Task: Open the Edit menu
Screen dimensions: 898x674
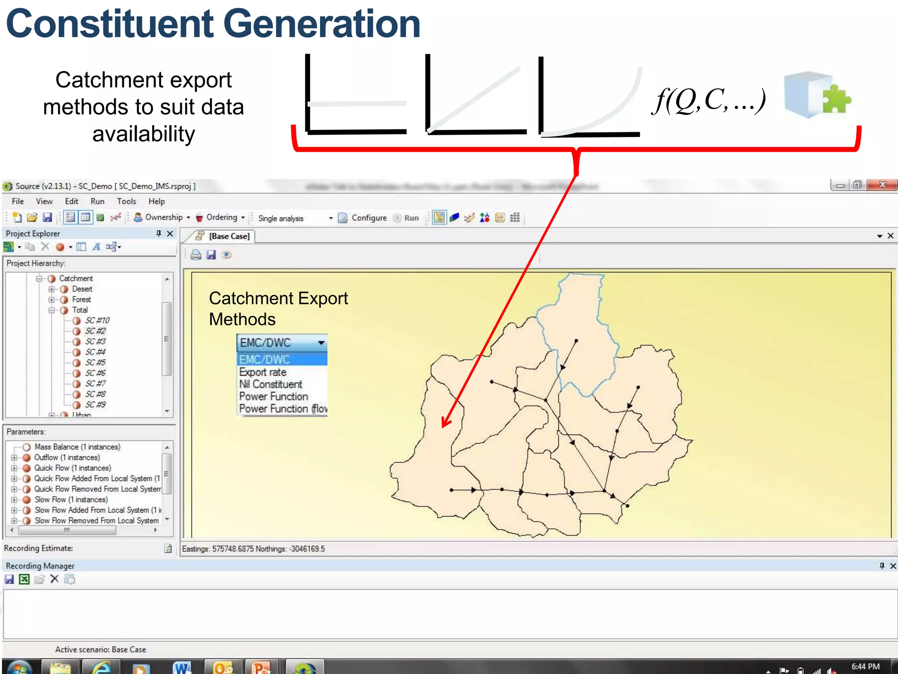Action: (71, 201)
